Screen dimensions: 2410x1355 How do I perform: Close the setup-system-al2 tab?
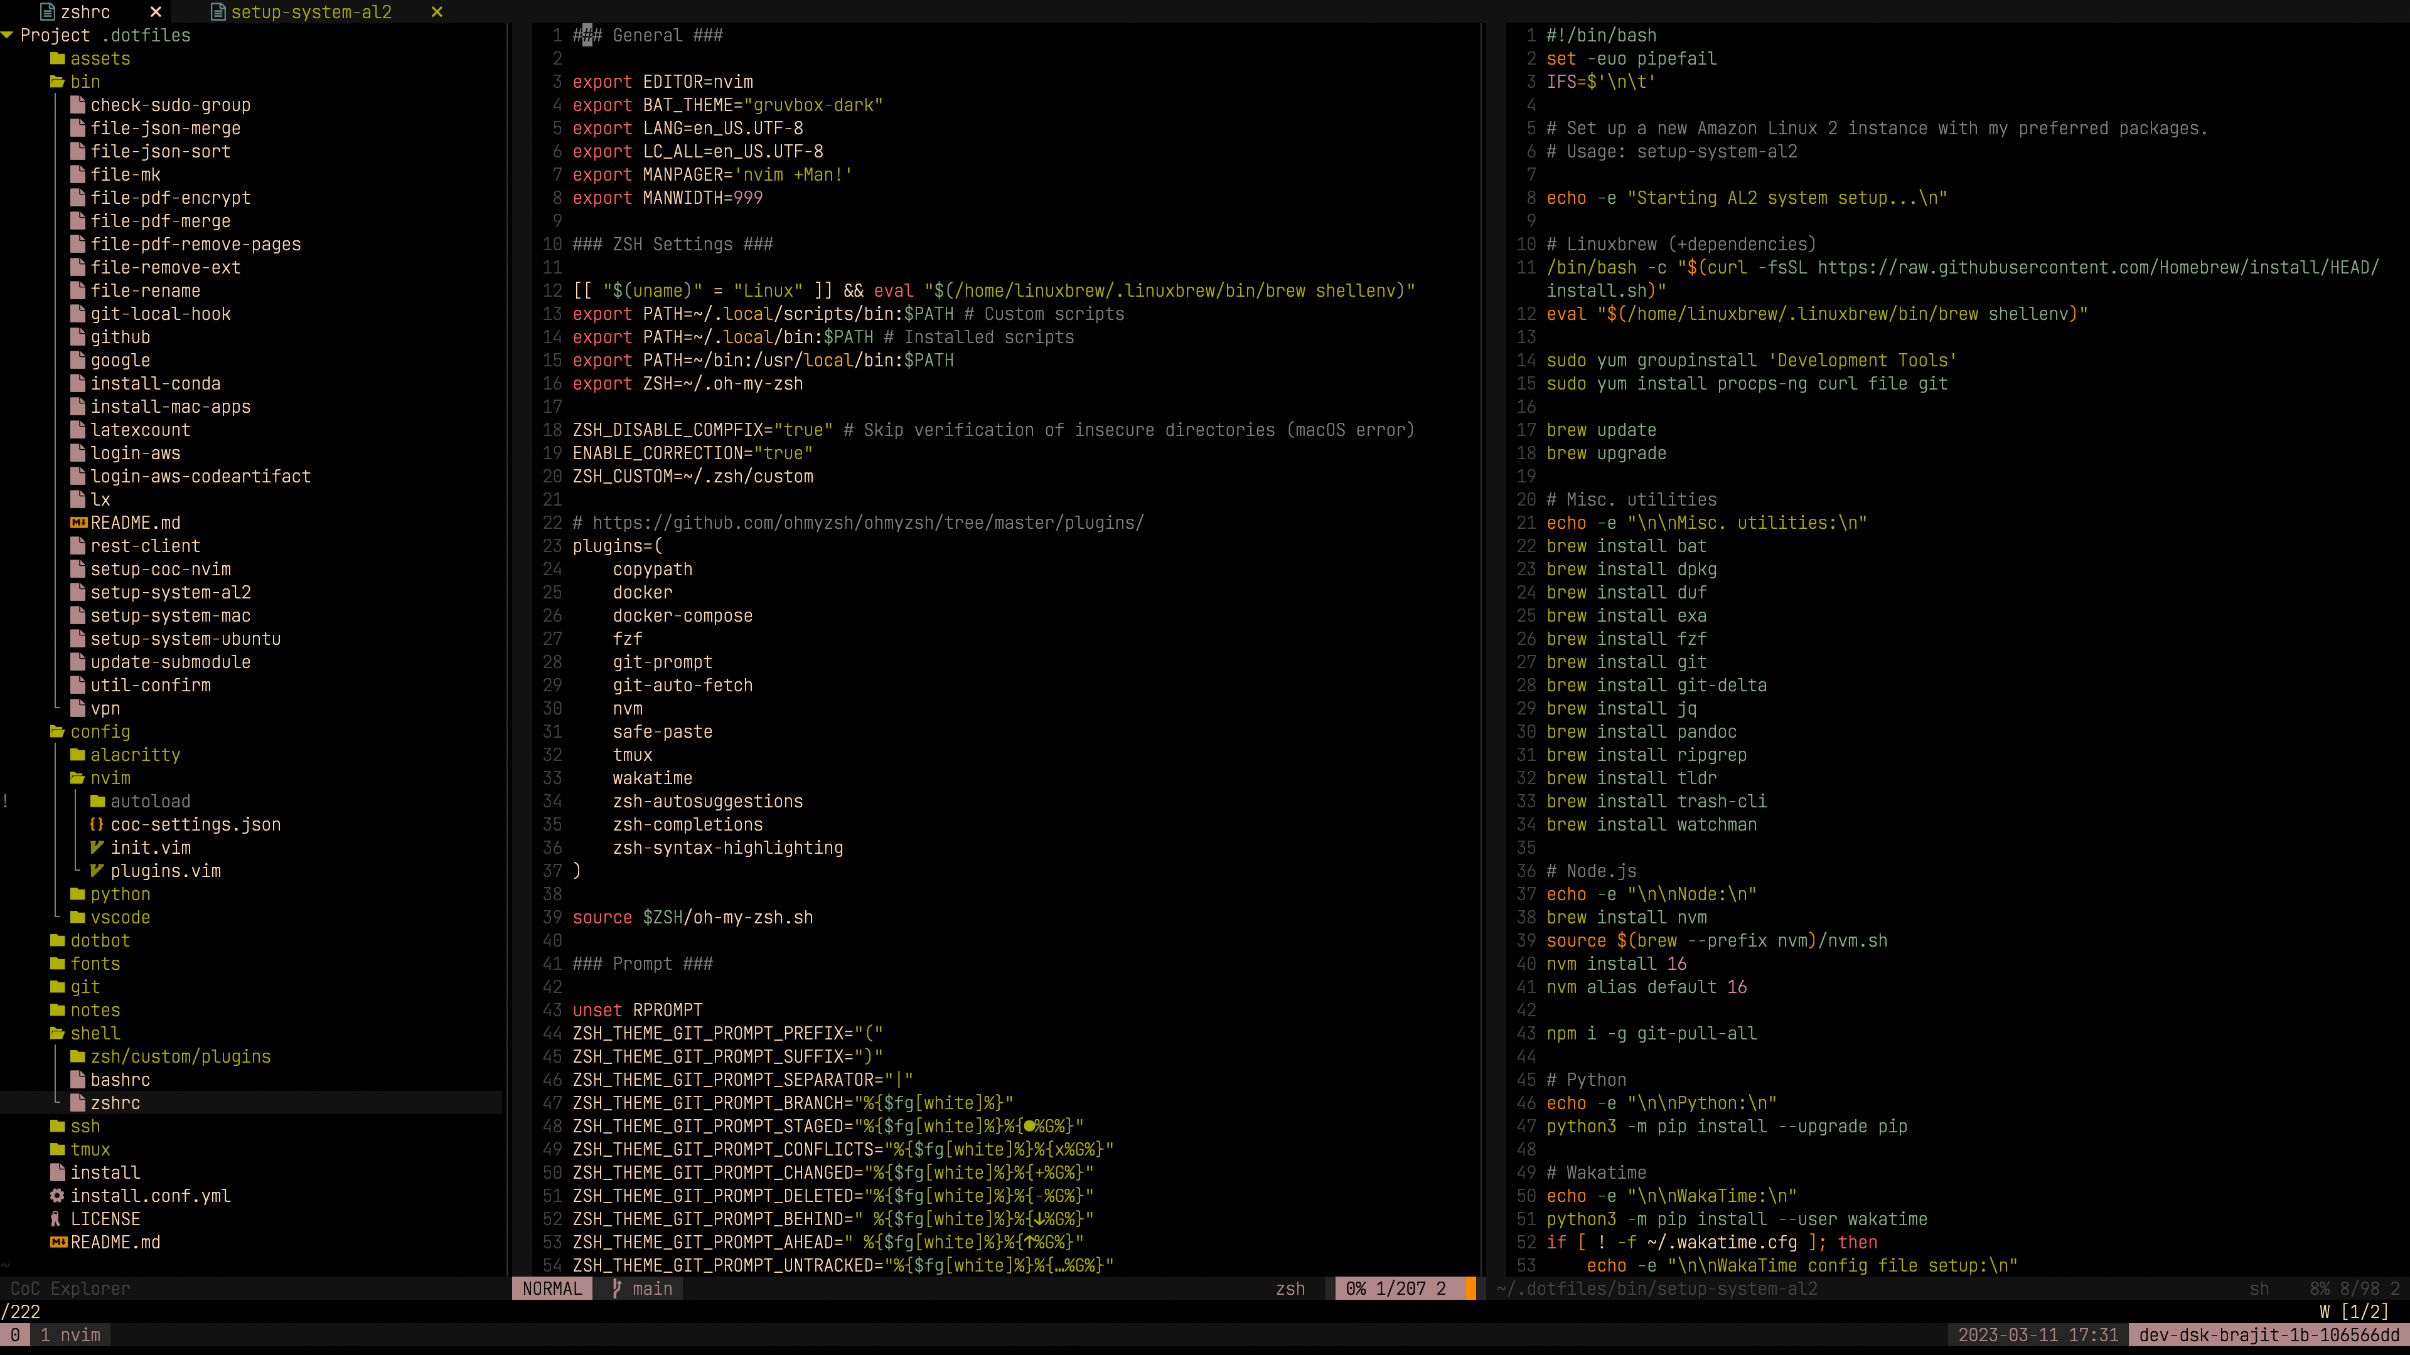click(437, 12)
